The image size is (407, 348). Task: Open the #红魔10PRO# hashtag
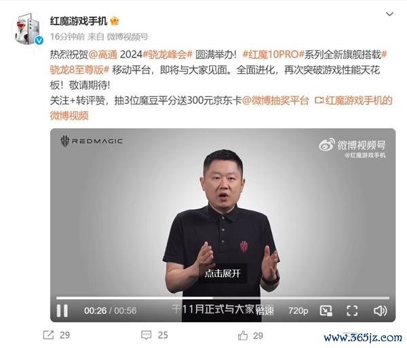273,54
